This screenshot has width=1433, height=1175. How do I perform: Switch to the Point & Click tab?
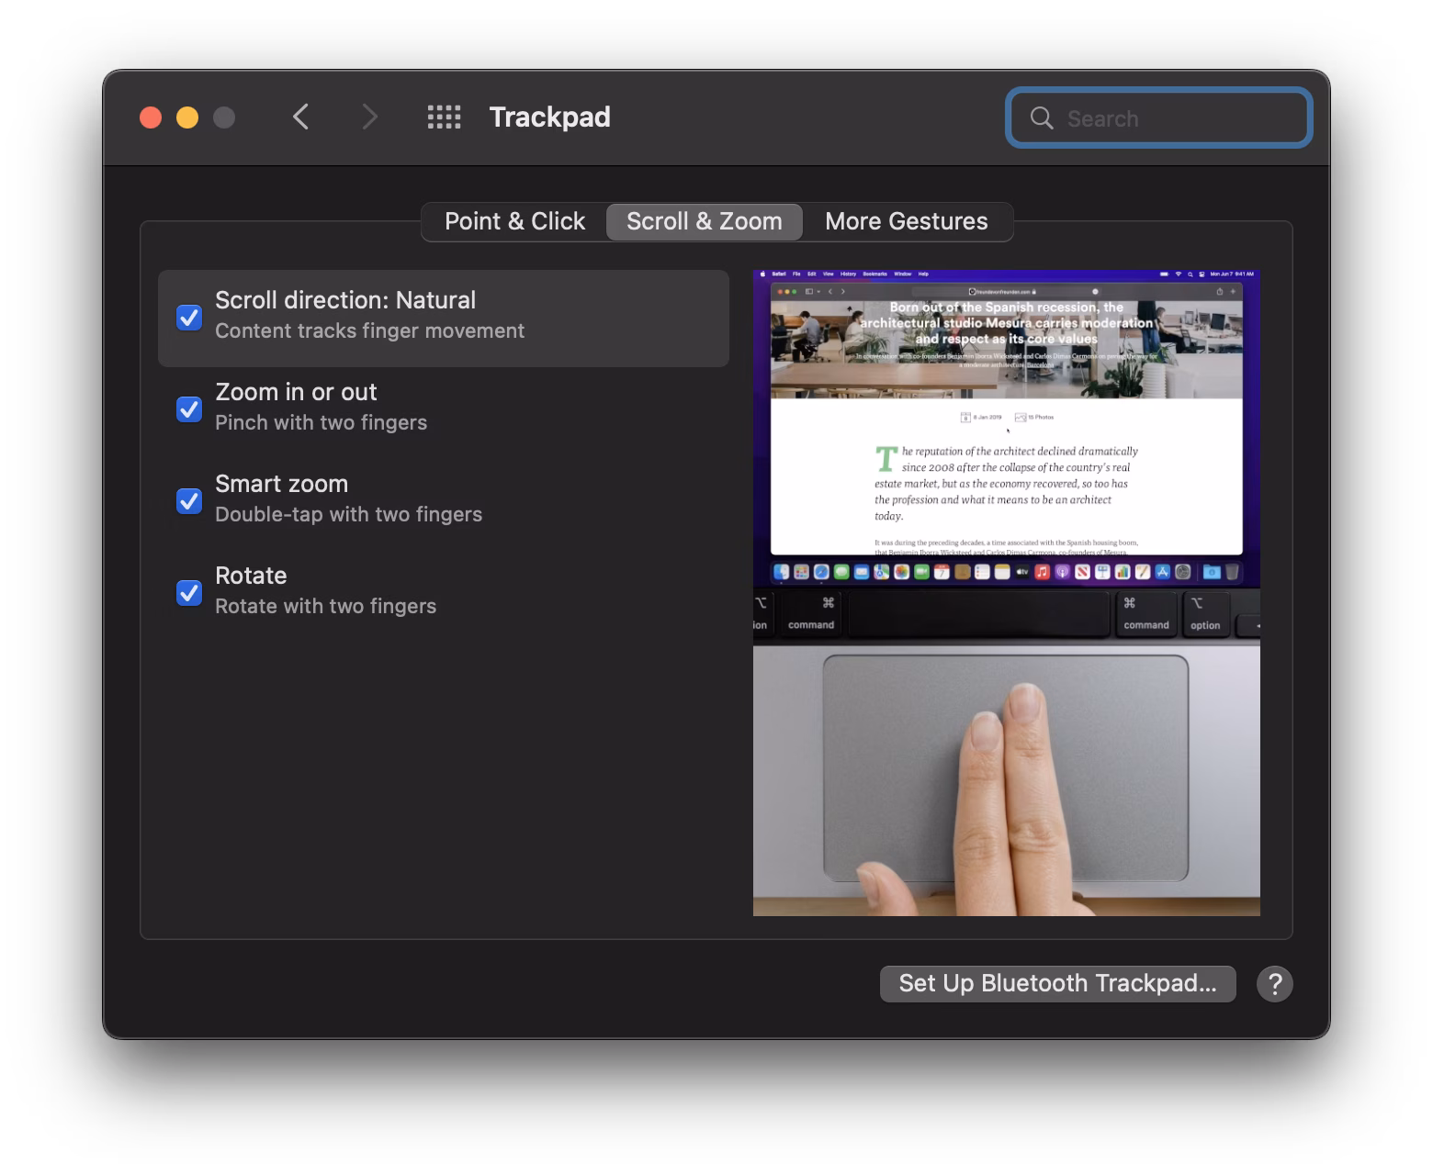514,222
